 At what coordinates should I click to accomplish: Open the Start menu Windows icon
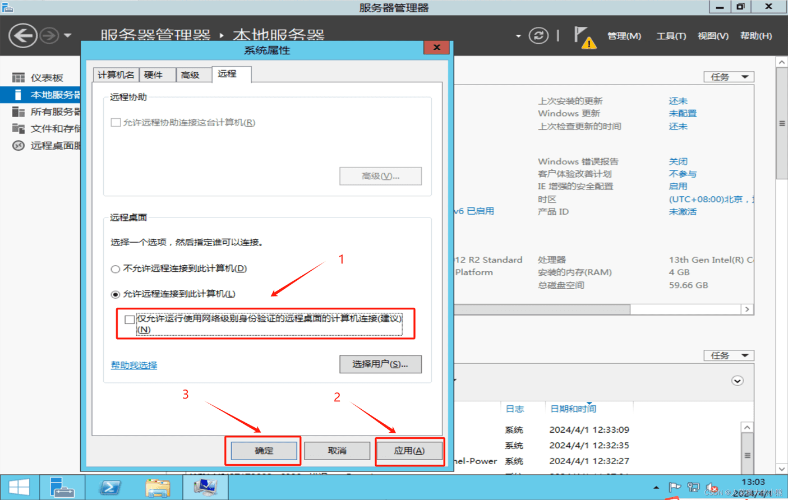[19, 487]
